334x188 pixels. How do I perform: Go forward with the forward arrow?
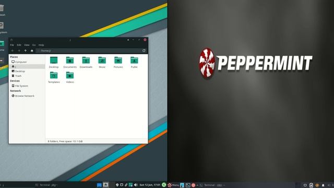[19, 51]
